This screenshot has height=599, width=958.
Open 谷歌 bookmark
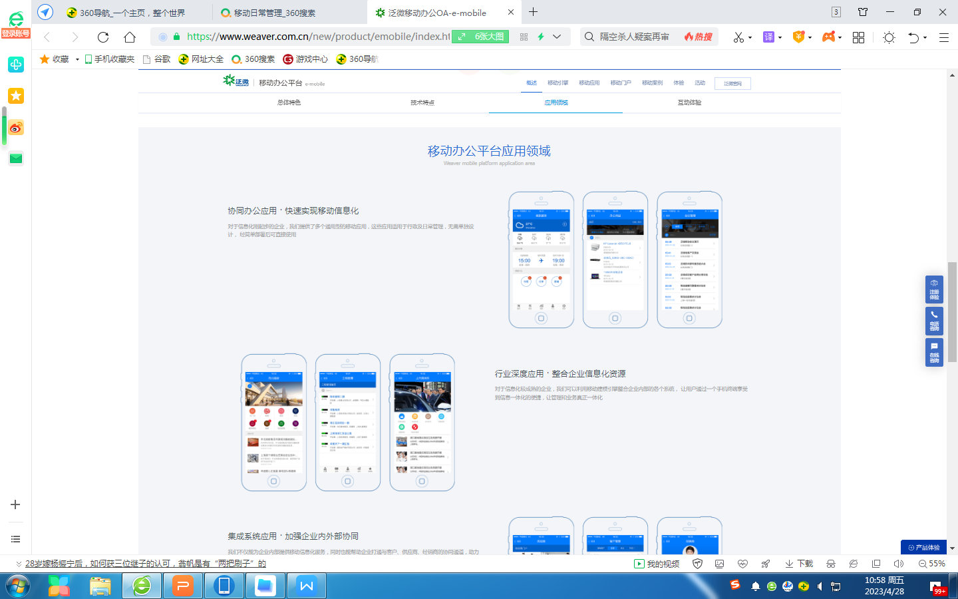157,59
